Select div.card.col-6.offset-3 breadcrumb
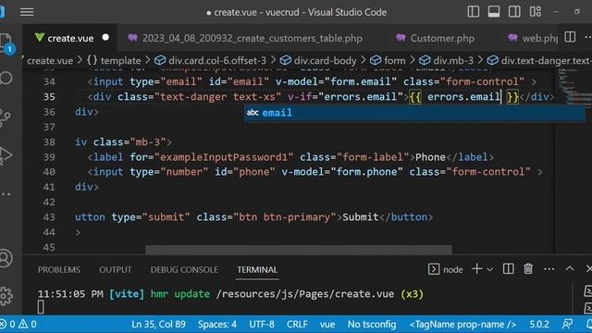 [211, 60]
